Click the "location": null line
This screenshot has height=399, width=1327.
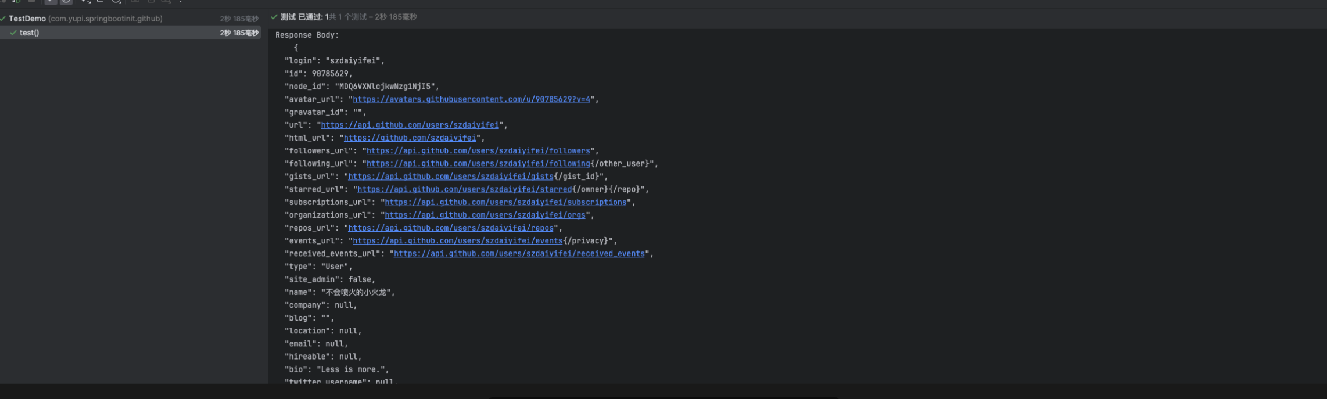(323, 330)
